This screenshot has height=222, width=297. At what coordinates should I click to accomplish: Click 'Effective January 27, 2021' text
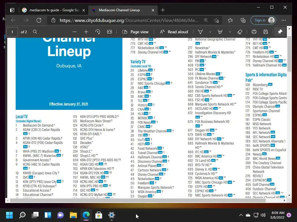69,104
